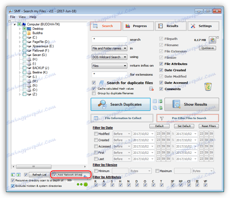Click the drive icon for Хранилище (E:)
230x198 pixels.
[29, 46]
